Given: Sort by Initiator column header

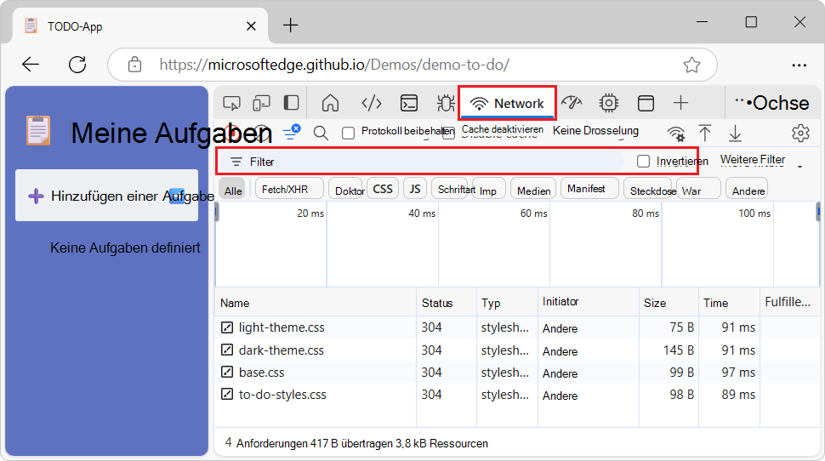Looking at the screenshot, I should 589,302.
